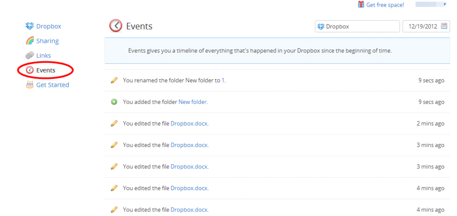Click the 2 mins ago timestamp
The height and width of the screenshot is (216, 457).
(431, 123)
